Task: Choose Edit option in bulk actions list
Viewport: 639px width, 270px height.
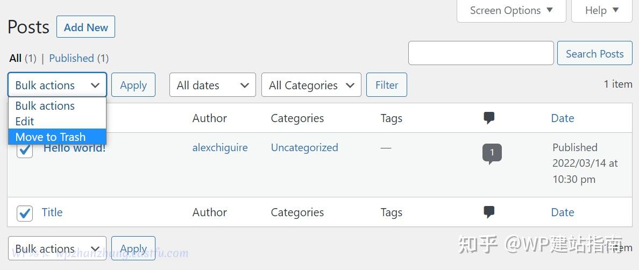Action: tap(25, 122)
